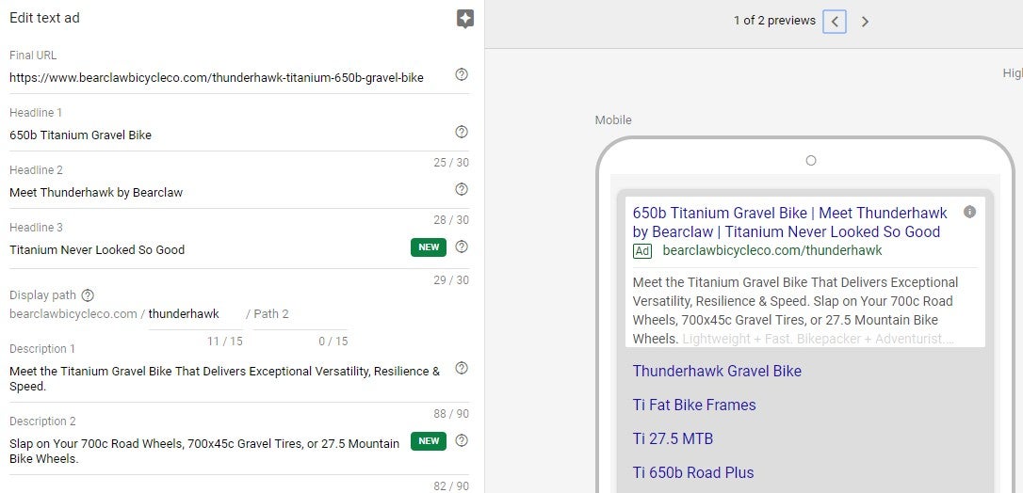Open Ti 27.5 MTB sitelink

[673, 439]
